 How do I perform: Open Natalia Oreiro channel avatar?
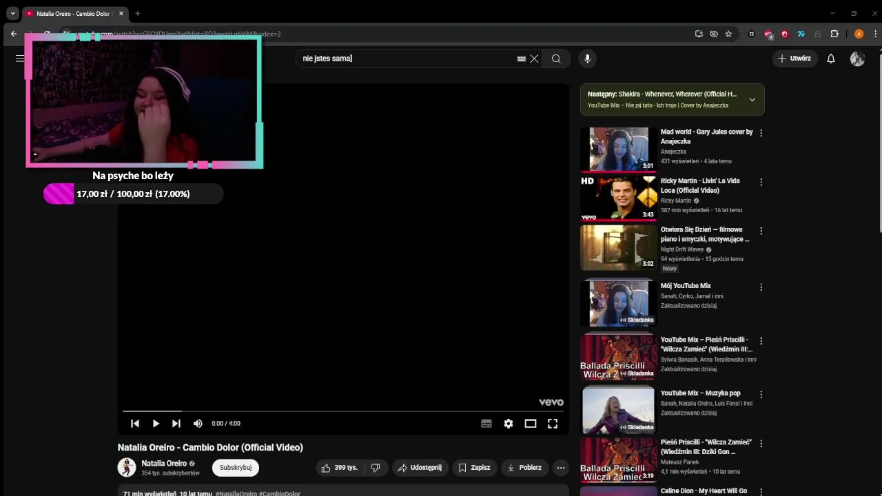[x=127, y=468]
